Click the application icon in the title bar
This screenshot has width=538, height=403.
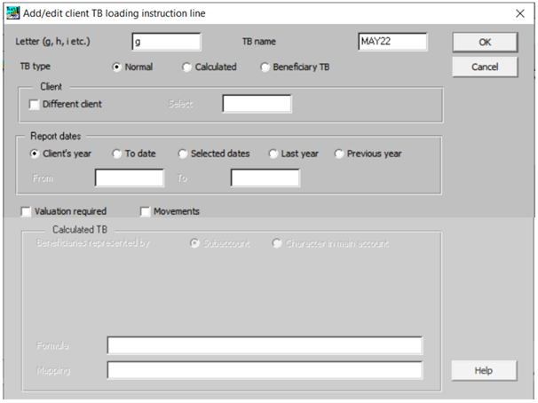(13, 13)
